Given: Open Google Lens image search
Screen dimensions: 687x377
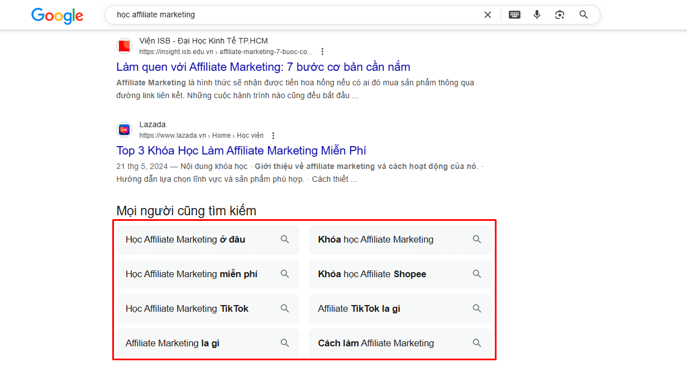Looking at the screenshot, I should pyautogui.click(x=560, y=15).
